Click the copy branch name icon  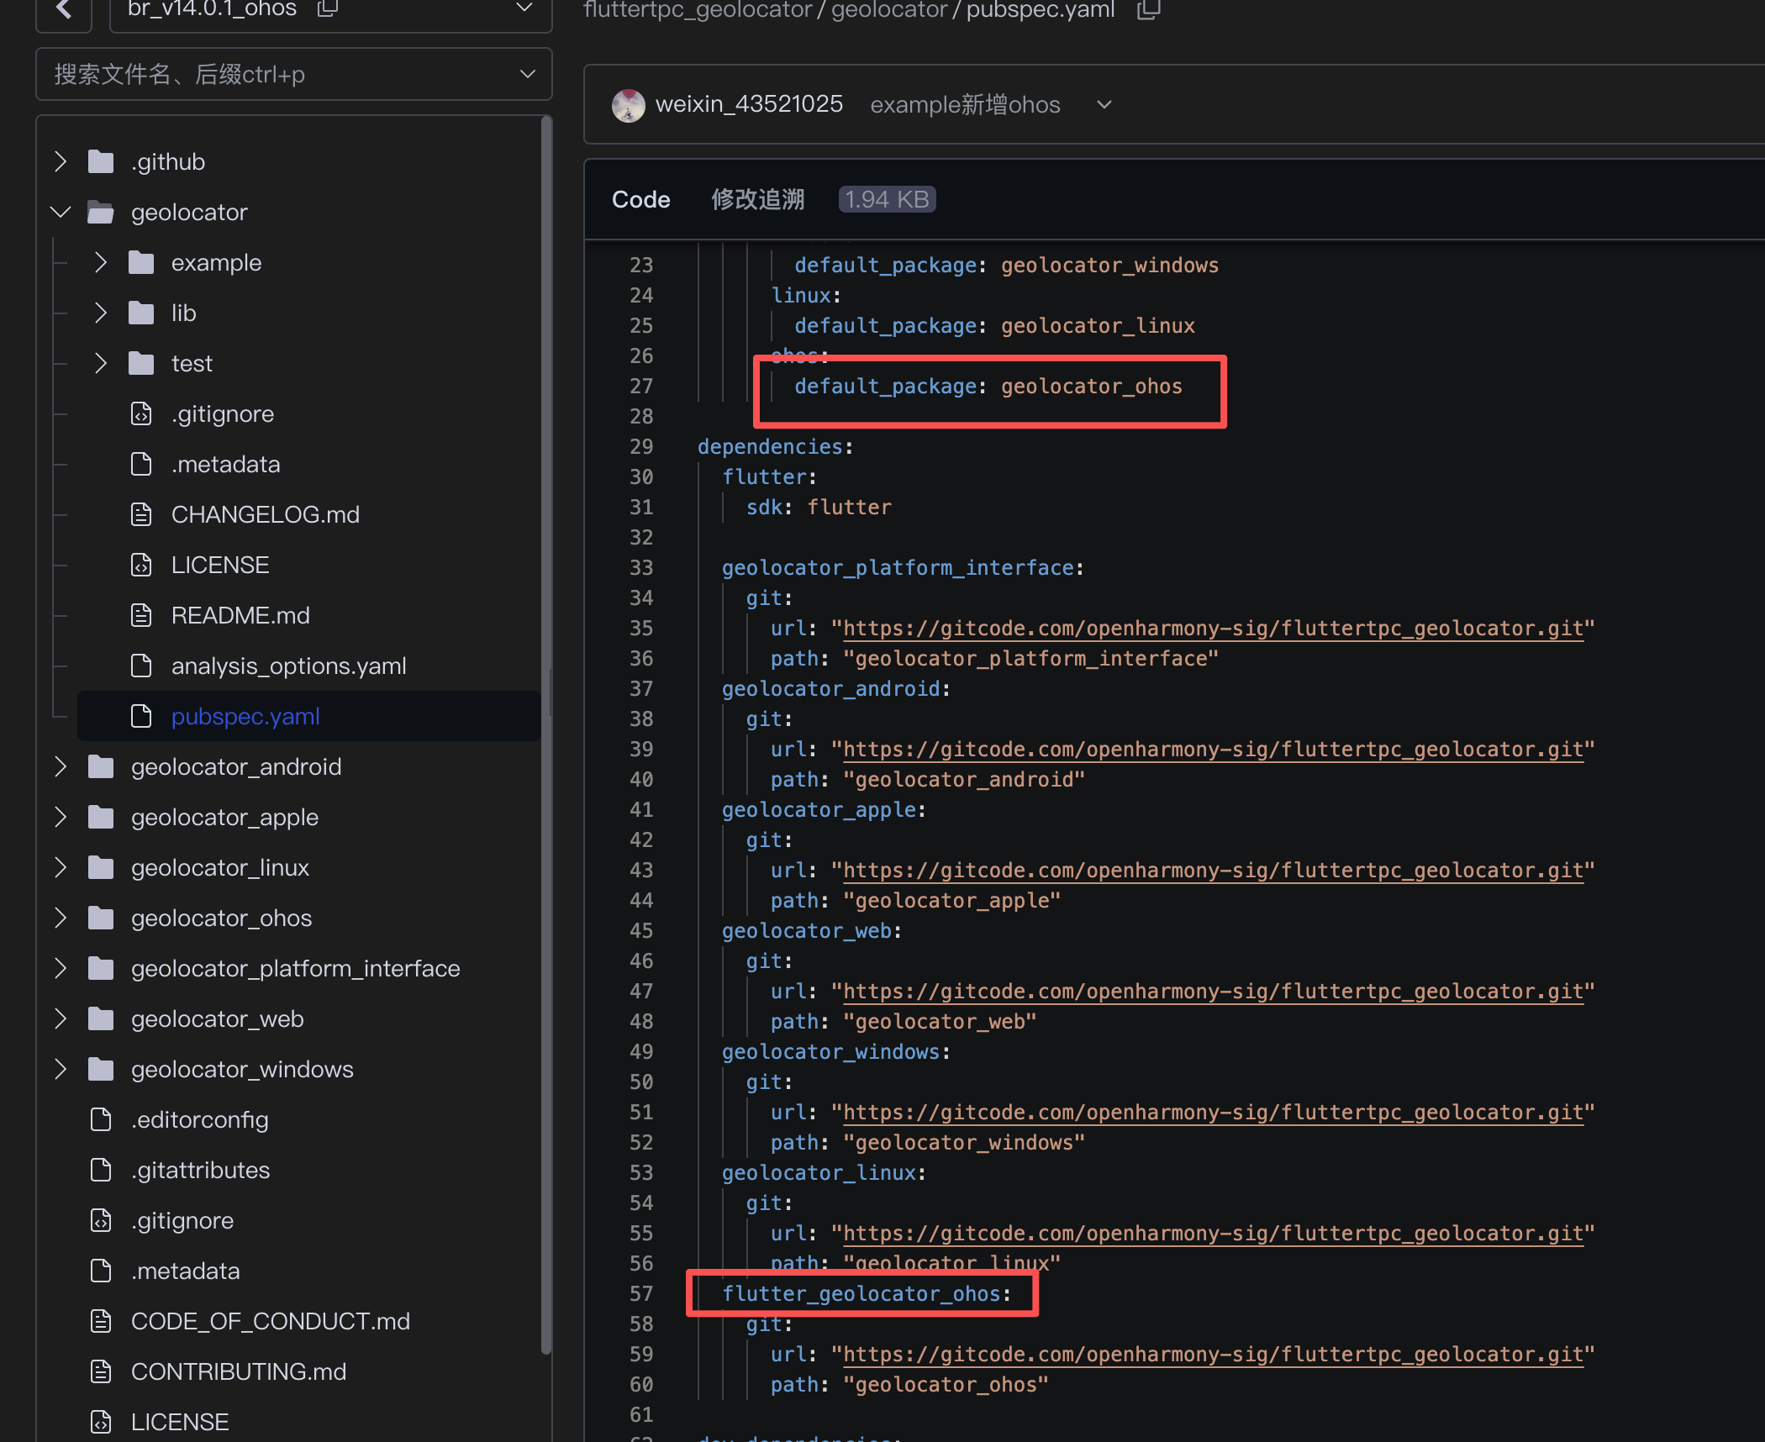click(327, 9)
